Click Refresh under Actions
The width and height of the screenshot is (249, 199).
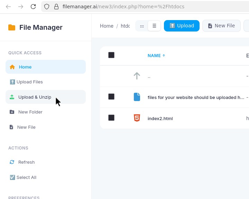pyautogui.click(x=26, y=162)
